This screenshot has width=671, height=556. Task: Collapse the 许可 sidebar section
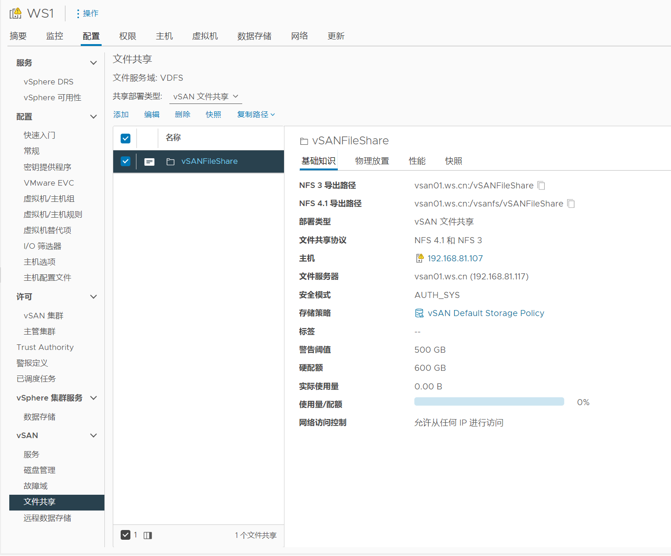tap(93, 297)
